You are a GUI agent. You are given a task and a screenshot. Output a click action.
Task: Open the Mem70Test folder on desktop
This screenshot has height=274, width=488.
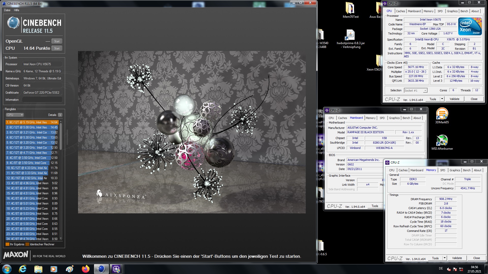350,10
